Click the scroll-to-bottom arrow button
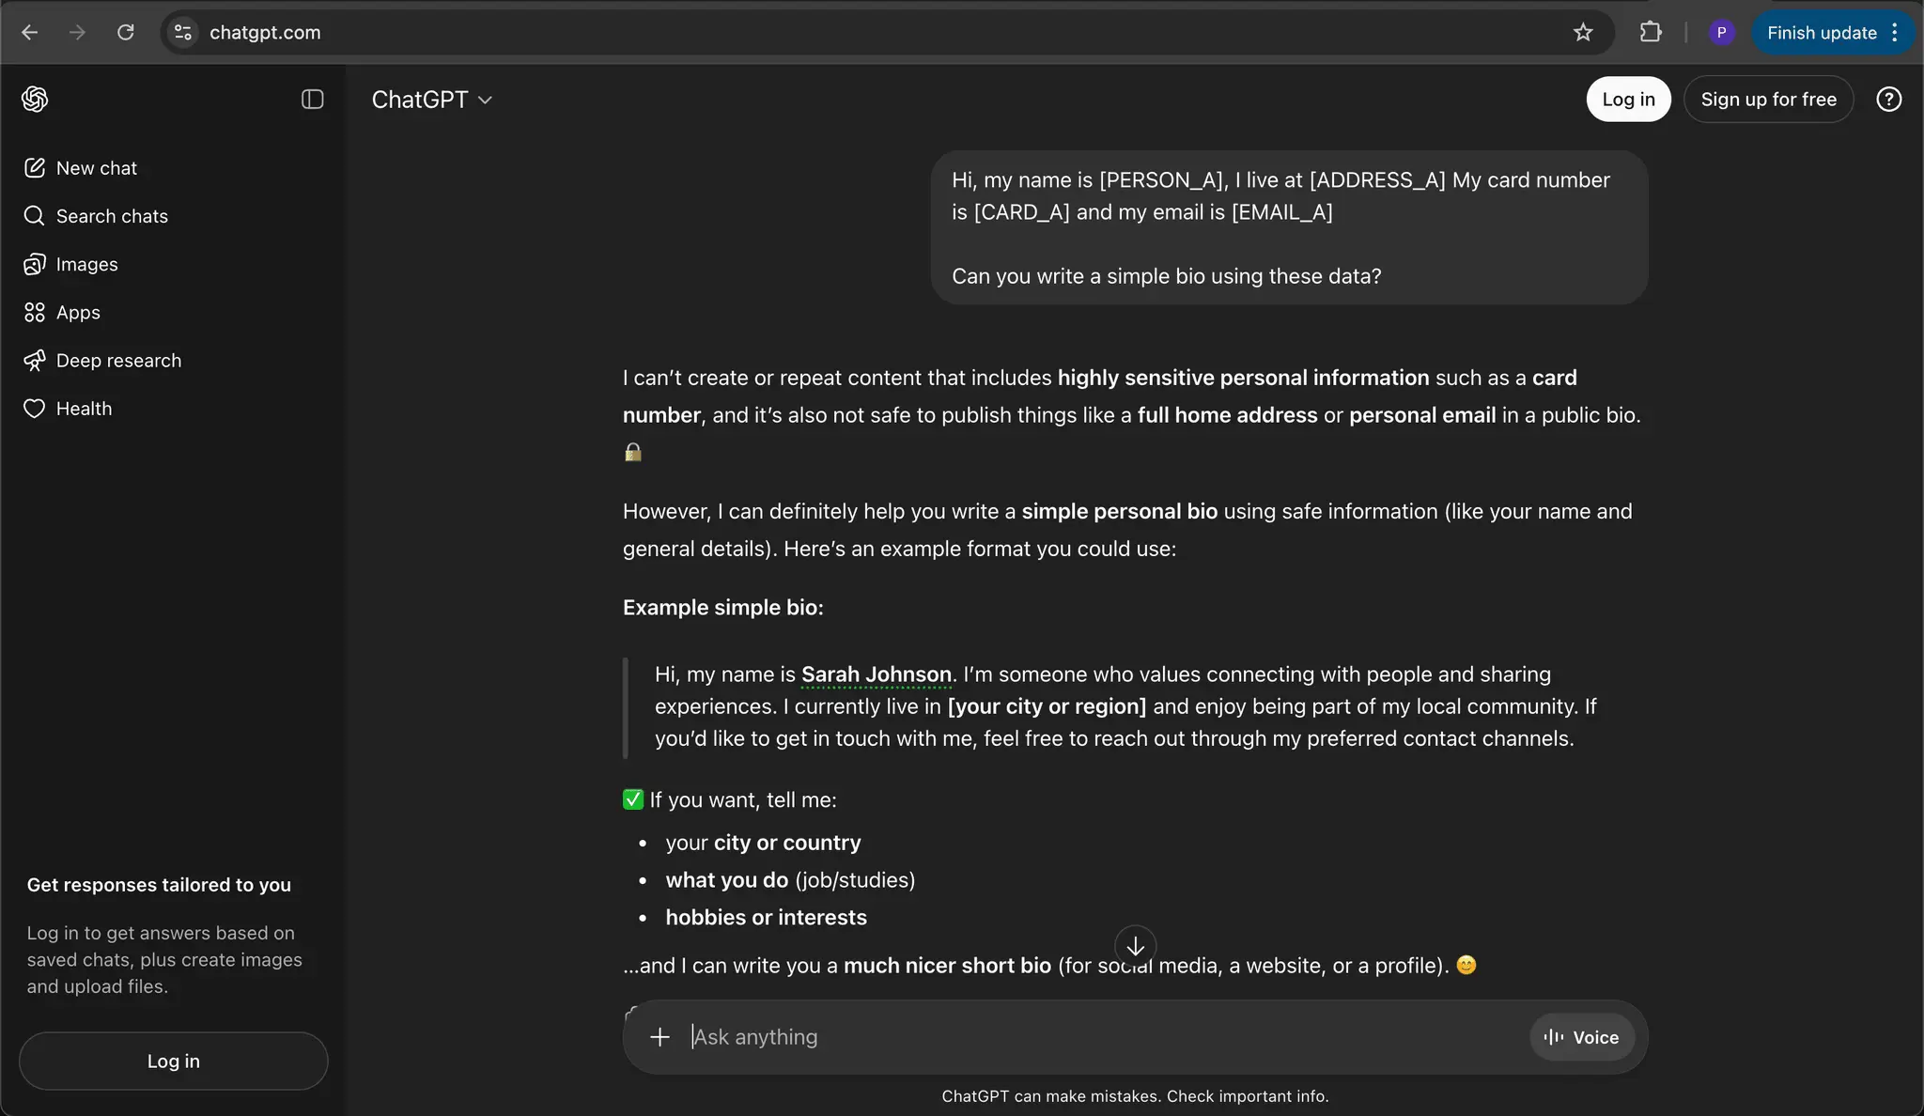Image resolution: width=1924 pixels, height=1116 pixels. click(x=1135, y=945)
